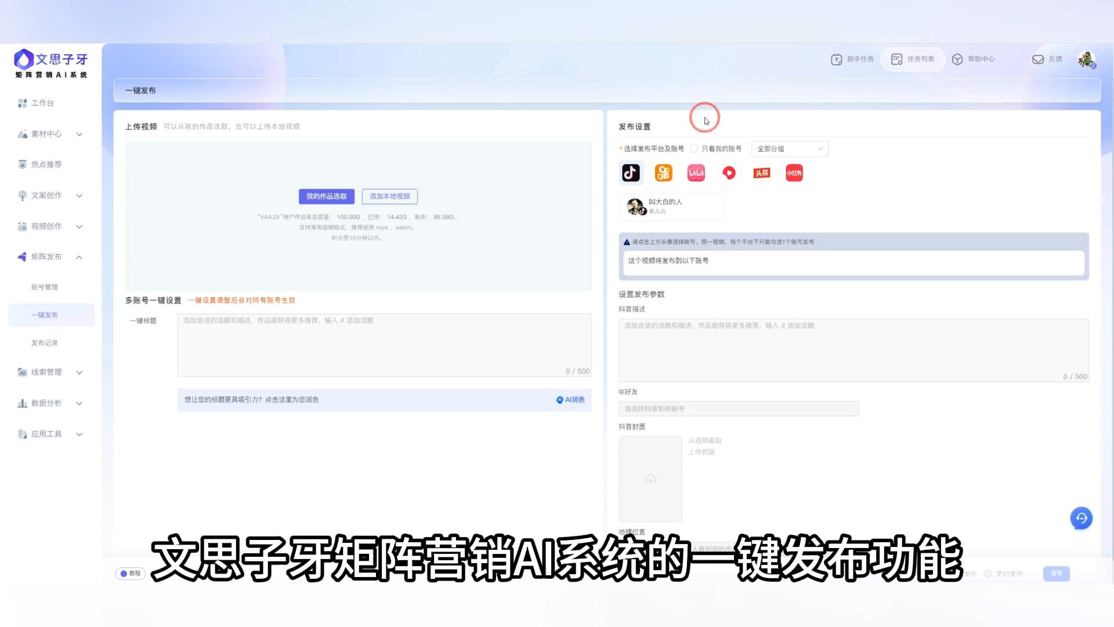Click the 反馈 envelope icon
The height and width of the screenshot is (627, 1114).
coord(1038,59)
